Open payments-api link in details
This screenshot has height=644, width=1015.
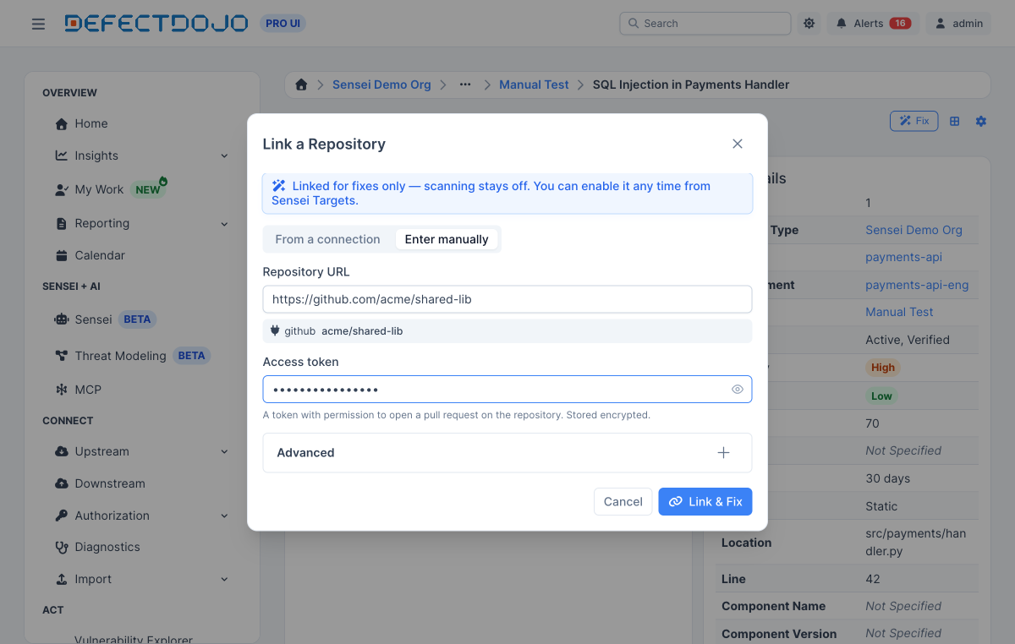903,257
